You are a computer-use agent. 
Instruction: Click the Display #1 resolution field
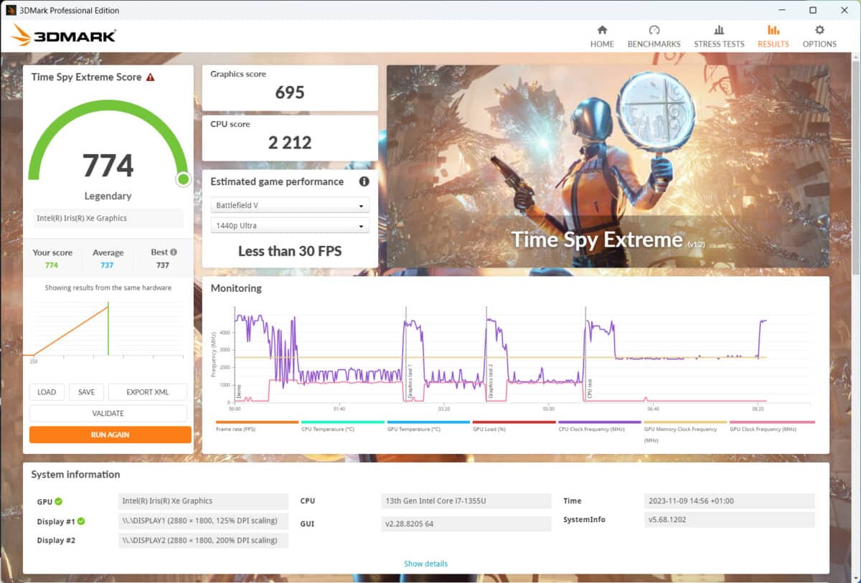pyautogui.click(x=203, y=521)
